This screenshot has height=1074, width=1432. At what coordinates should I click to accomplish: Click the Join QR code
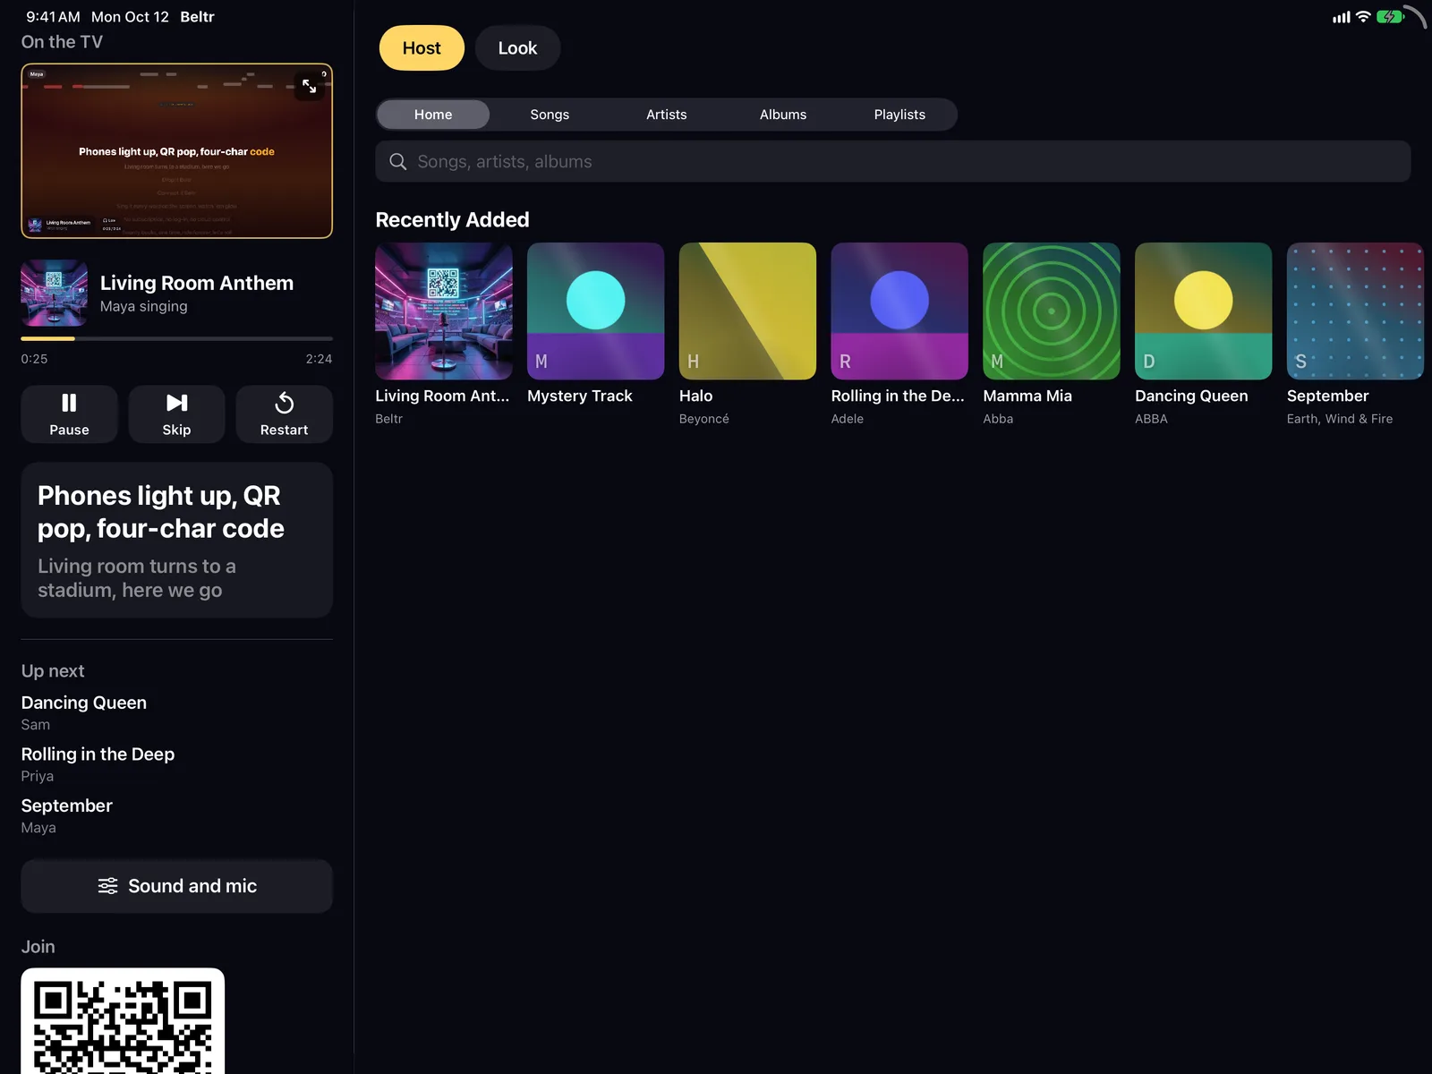coord(123,1021)
